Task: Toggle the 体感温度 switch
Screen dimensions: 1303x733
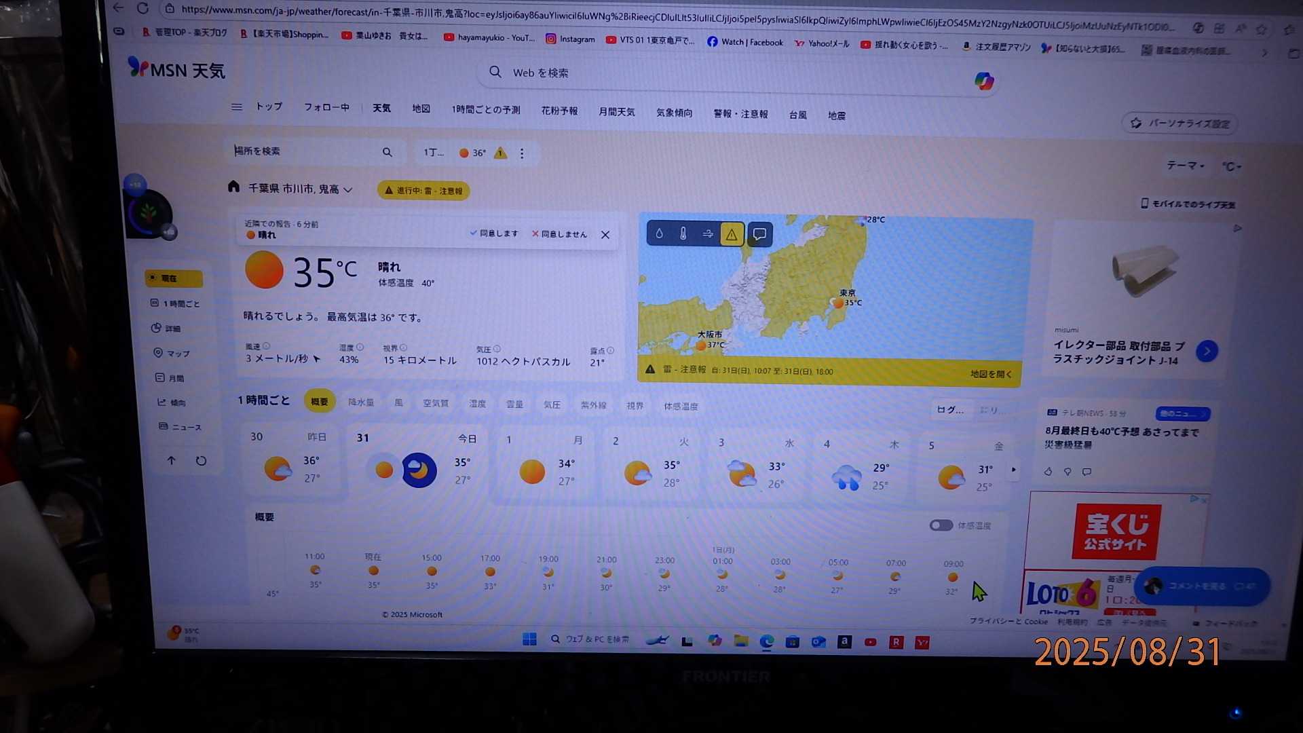Action: point(941,525)
